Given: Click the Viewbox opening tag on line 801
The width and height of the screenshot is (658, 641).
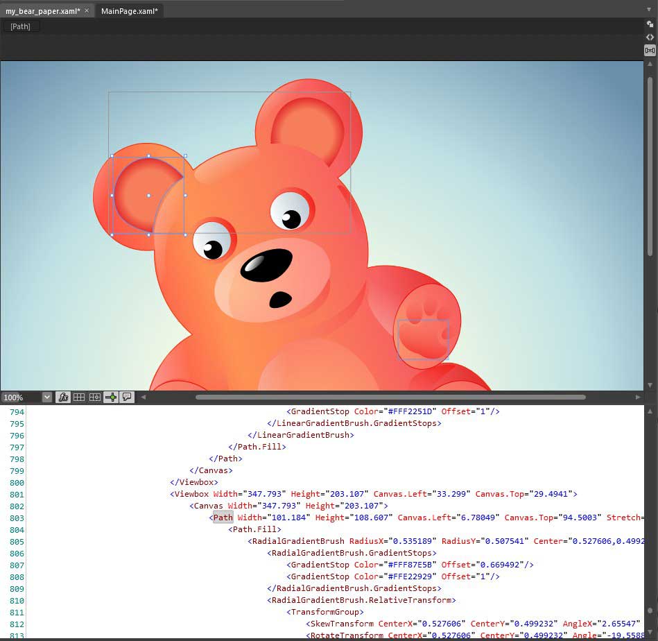Looking at the screenshot, I should pyautogui.click(x=191, y=494).
